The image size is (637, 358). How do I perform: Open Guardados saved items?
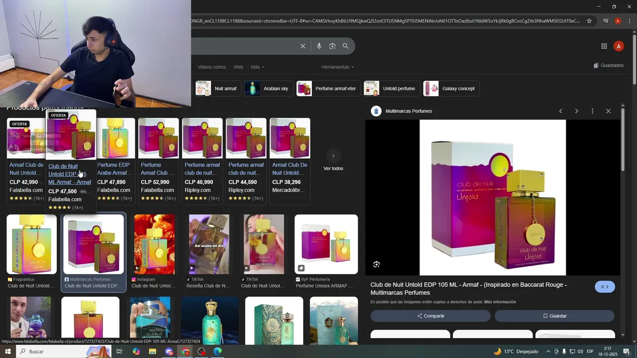pos(609,66)
